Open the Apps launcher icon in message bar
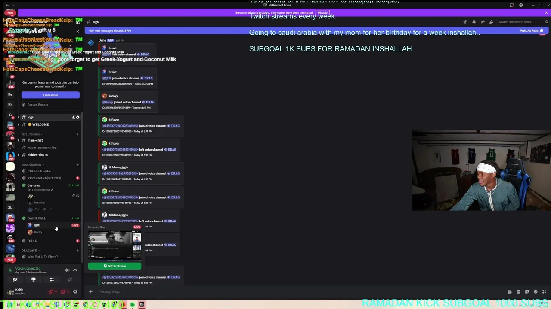This screenshot has width=551, height=309. (x=544, y=292)
